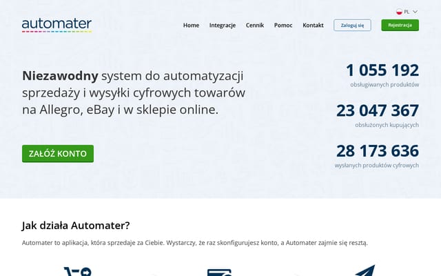The width and height of the screenshot is (441, 276).
Task: Click the 'obsłużonych kupujących' label
Action: 387,125
